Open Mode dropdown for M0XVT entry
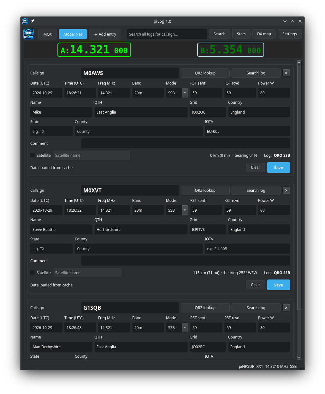 point(185,210)
